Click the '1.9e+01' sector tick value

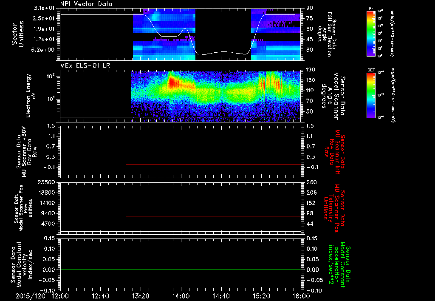click(x=44, y=29)
